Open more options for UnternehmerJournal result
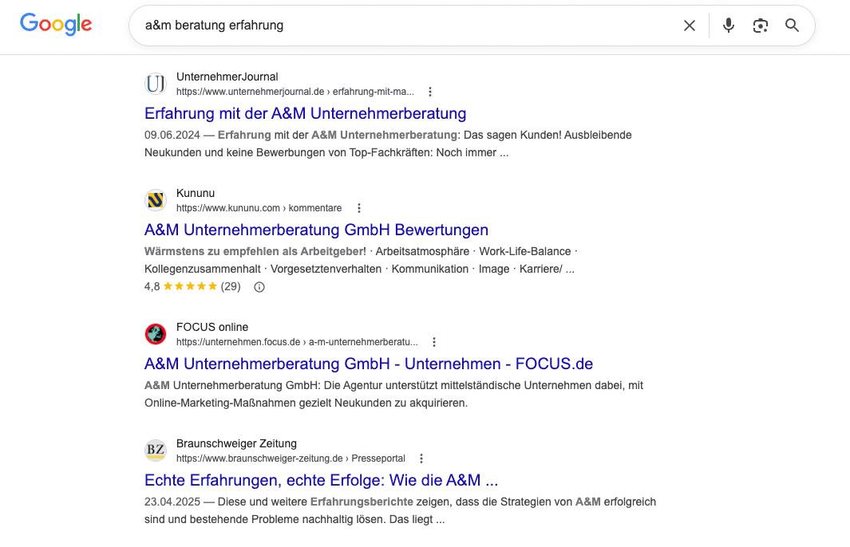850x547 pixels. tap(430, 92)
